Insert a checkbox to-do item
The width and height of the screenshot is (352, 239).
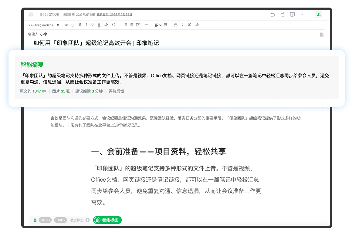click(138, 25)
